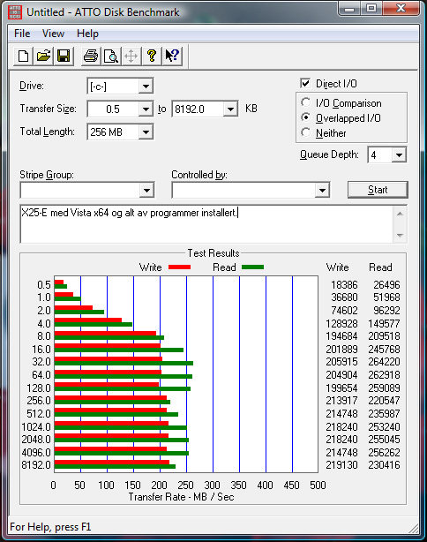The image size is (427, 542).
Task: Click the New document toolbar icon
Action: click(x=23, y=56)
